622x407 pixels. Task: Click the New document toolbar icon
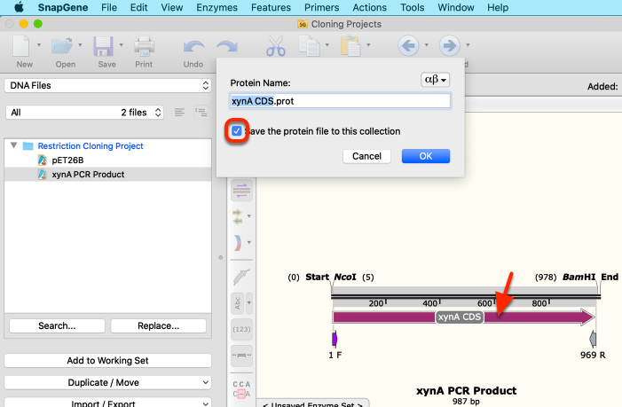[21, 45]
